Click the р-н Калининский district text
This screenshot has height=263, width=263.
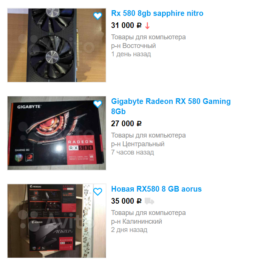pyautogui.click(x=136, y=221)
